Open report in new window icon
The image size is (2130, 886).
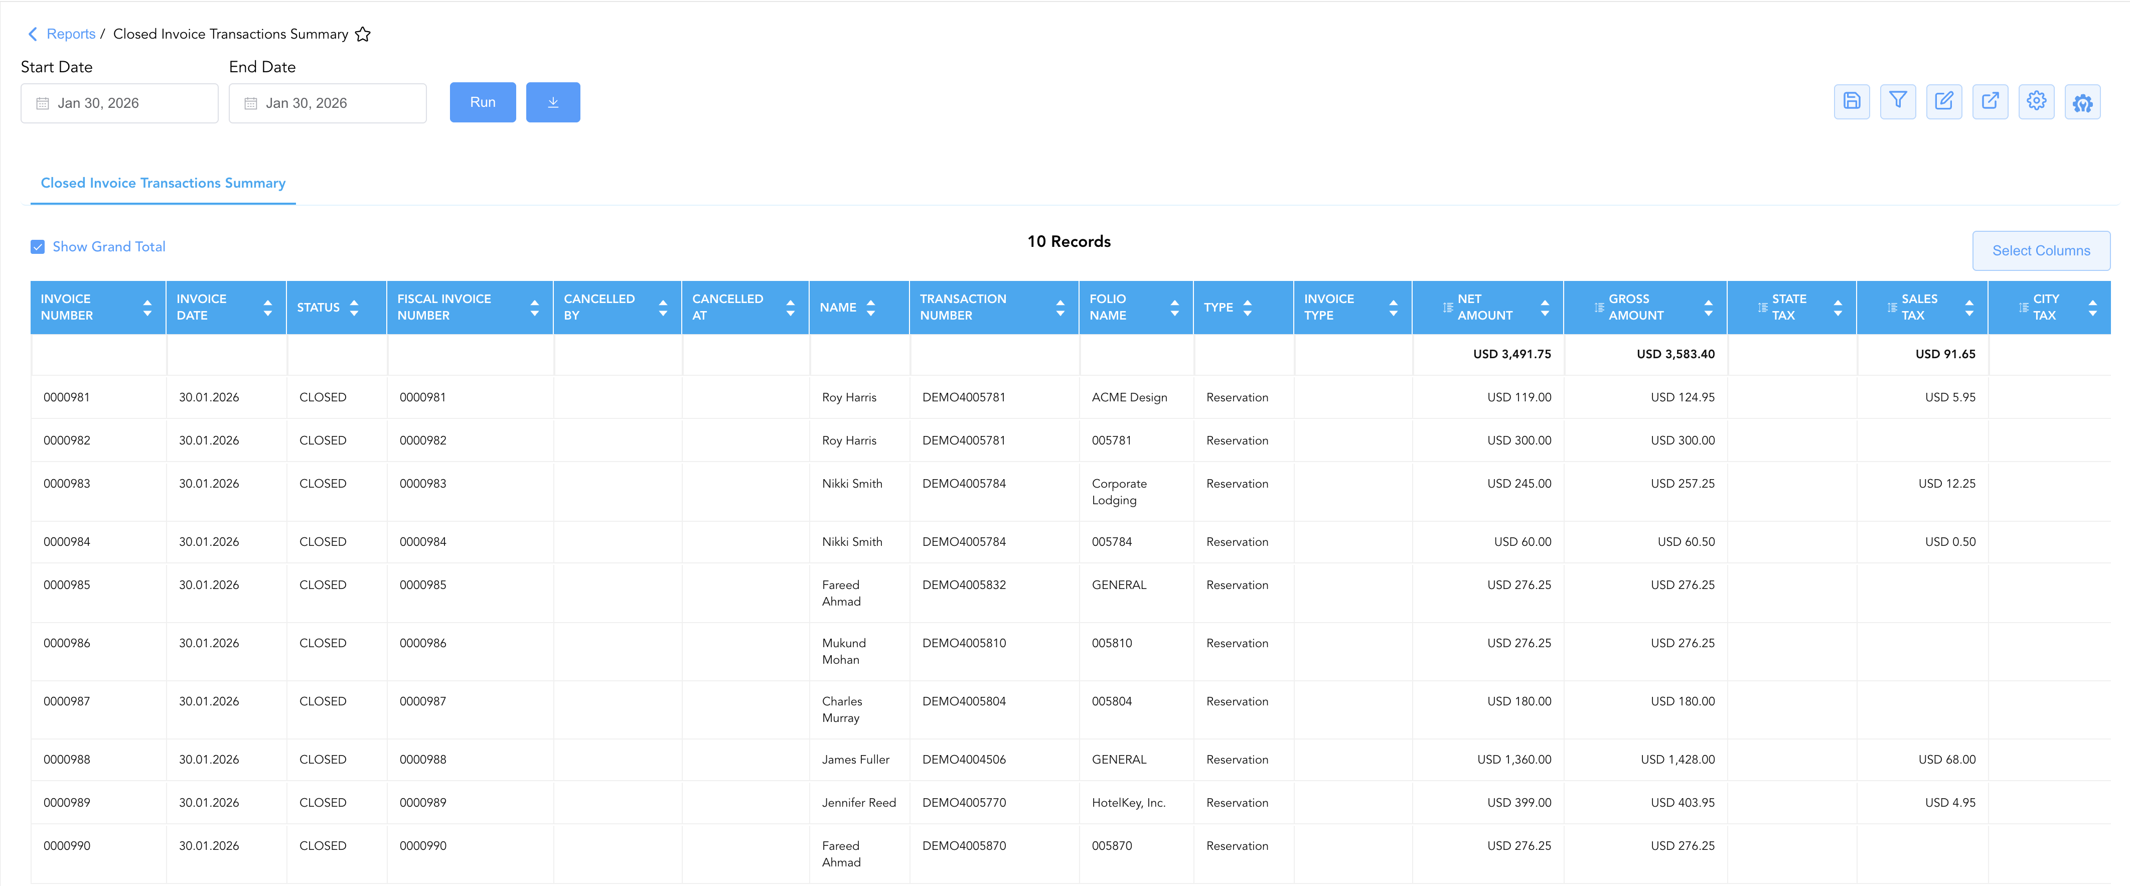click(1990, 102)
